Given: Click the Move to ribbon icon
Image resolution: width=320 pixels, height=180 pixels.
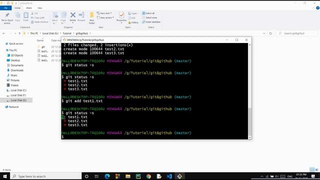Looking at the screenshot, I should [x=55, y=18].
